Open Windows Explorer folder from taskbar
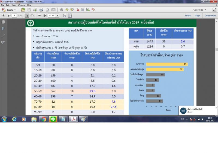218x153 pixels. [34, 119]
